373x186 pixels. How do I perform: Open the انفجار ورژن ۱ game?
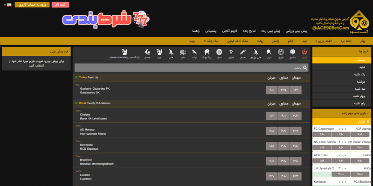[324, 41]
